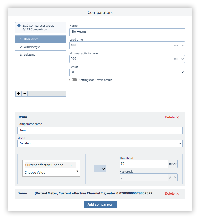Click the Comparator name input field
200x219 pixels.
pyautogui.click(x=100, y=130)
